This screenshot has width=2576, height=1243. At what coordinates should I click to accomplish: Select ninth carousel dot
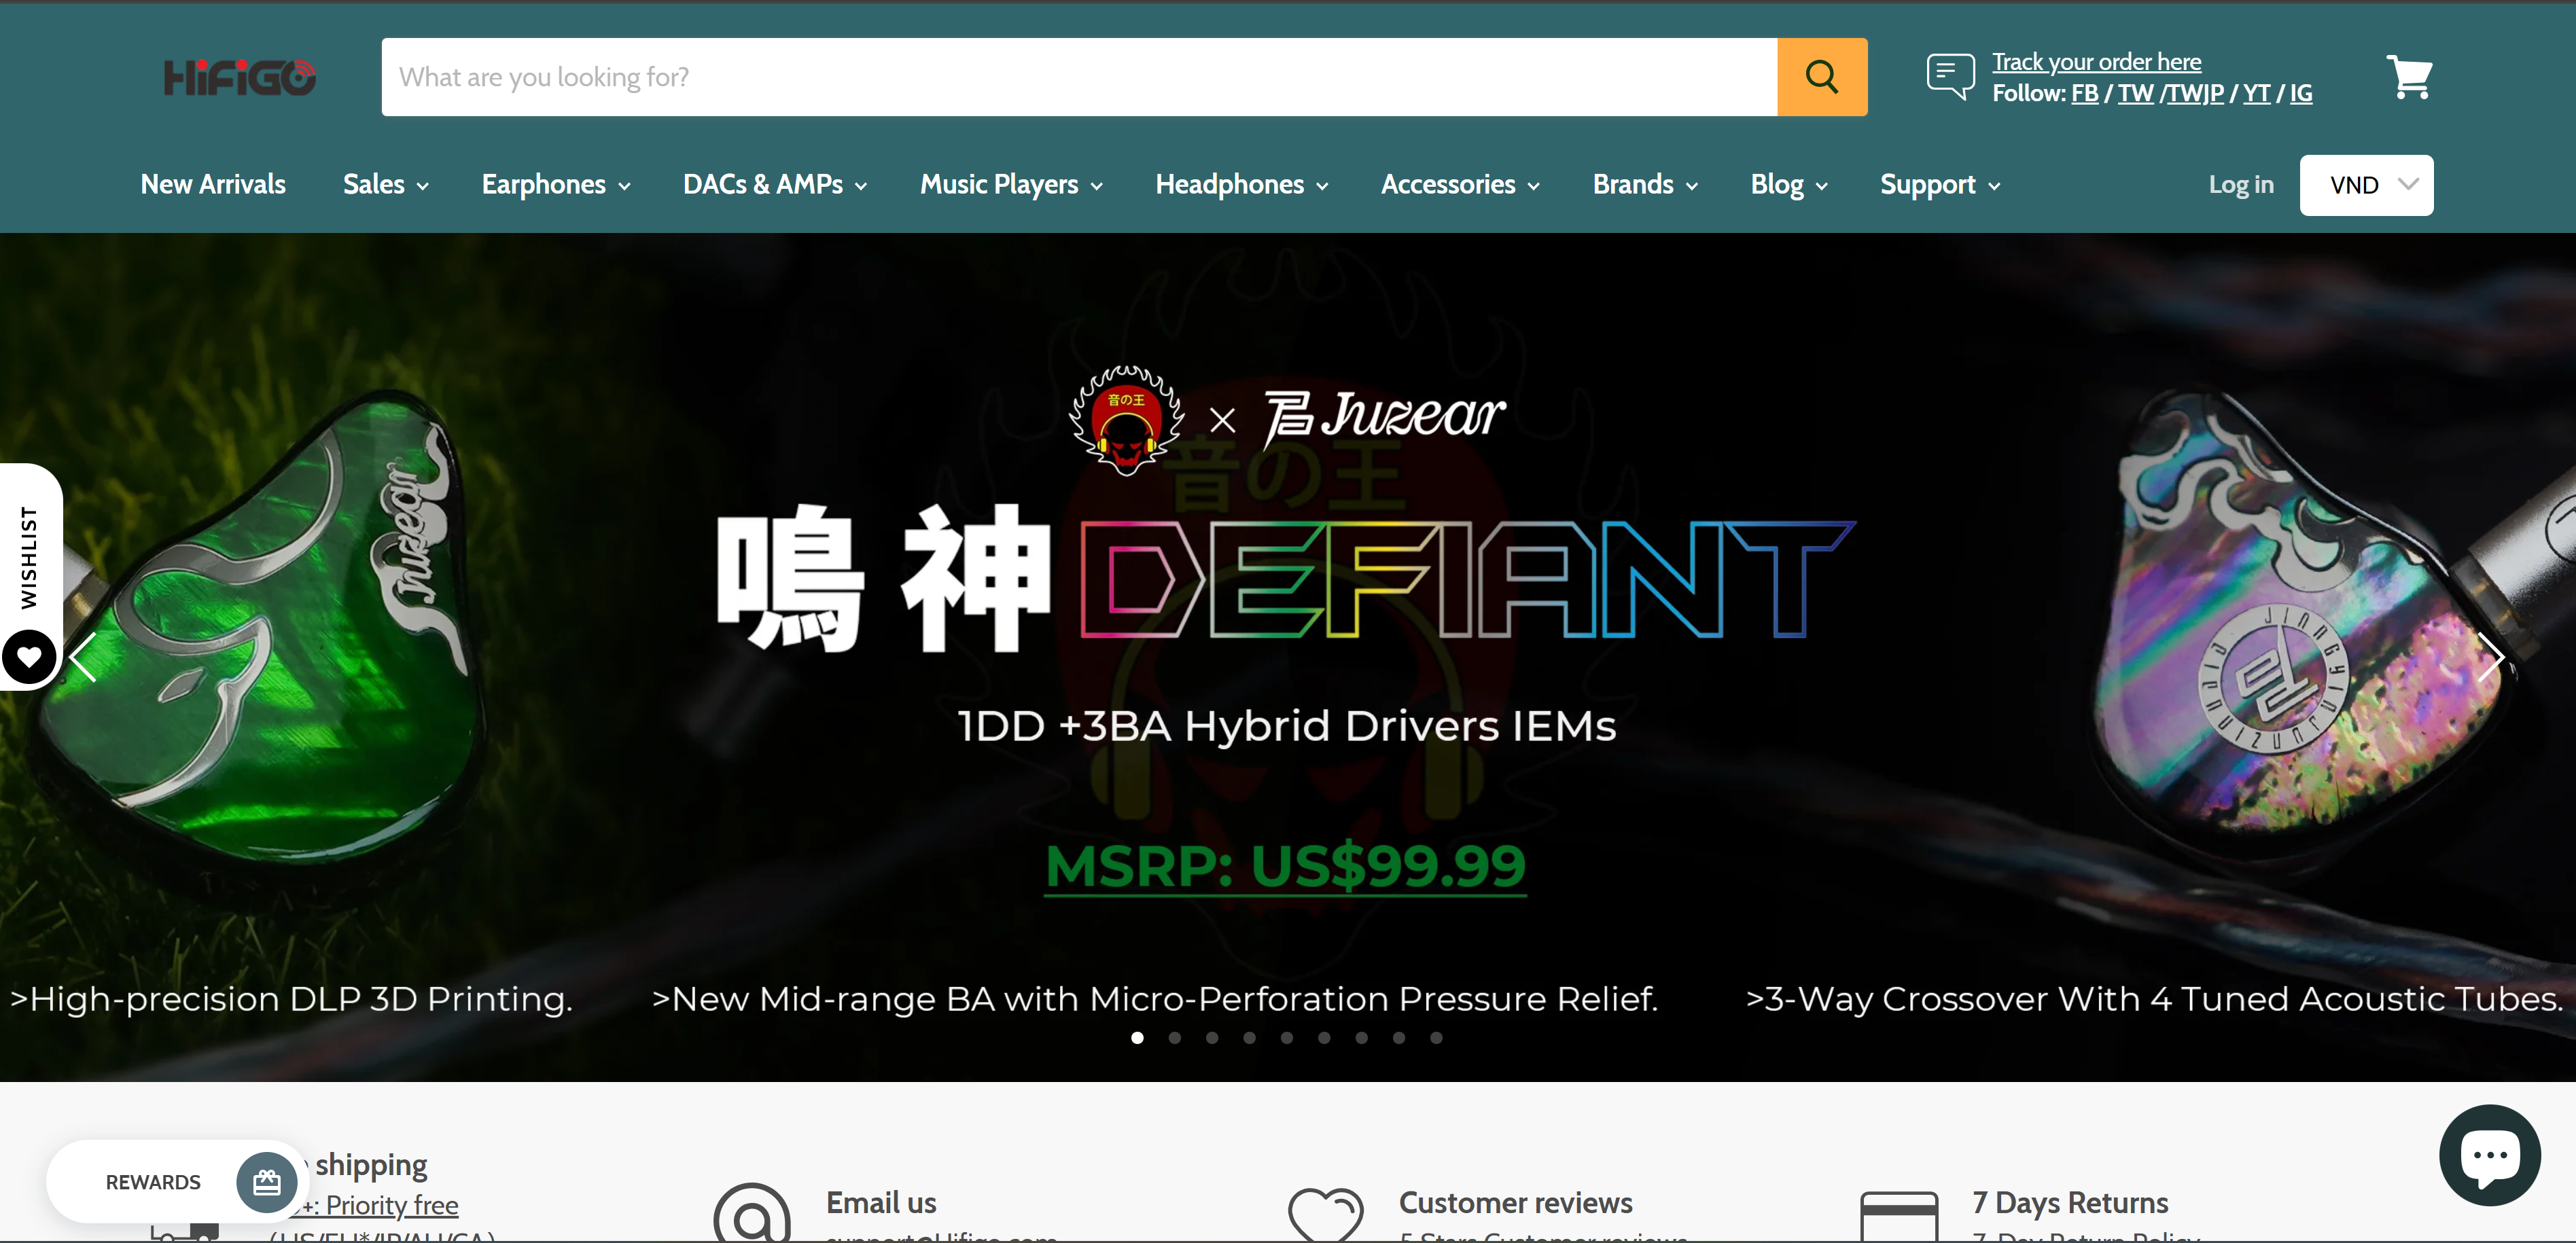coord(1436,1037)
